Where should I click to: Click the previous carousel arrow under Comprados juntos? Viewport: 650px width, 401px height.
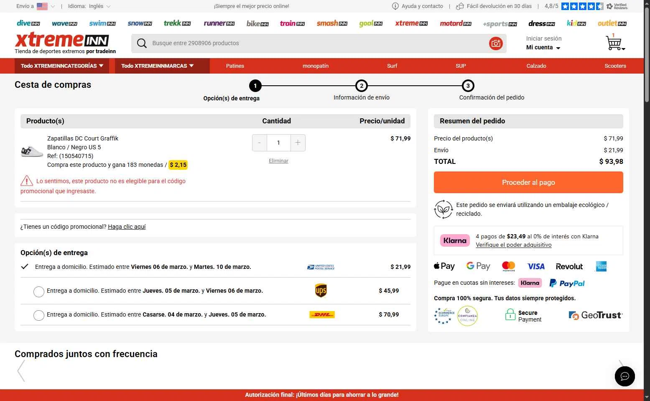point(21,370)
